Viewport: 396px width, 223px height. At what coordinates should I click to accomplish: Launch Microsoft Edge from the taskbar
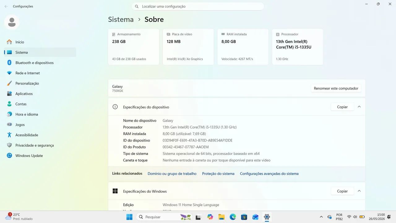pyautogui.click(x=233, y=217)
